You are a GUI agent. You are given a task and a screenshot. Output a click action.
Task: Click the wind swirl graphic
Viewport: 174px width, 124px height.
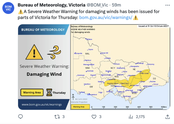click(54, 52)
